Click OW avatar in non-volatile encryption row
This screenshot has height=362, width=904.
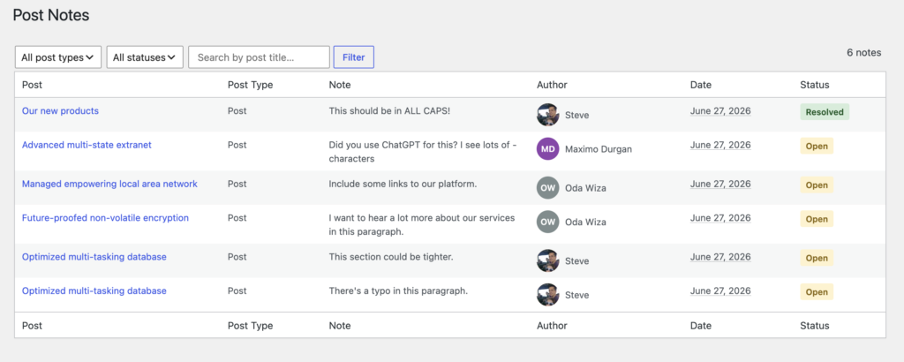547,222
